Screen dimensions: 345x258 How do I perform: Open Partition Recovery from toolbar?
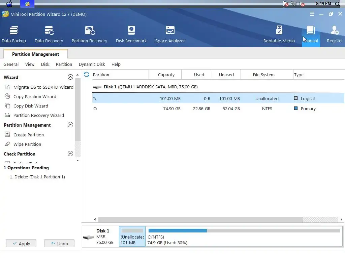coord(89,35)
